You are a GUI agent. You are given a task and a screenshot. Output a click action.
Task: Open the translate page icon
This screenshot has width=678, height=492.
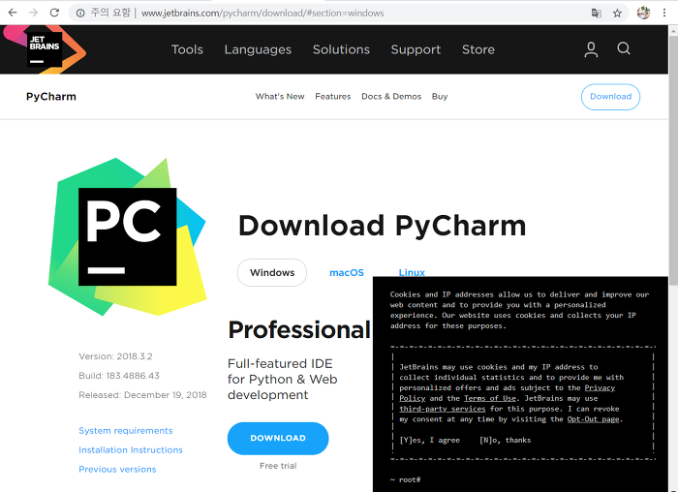tap(597, 13)
